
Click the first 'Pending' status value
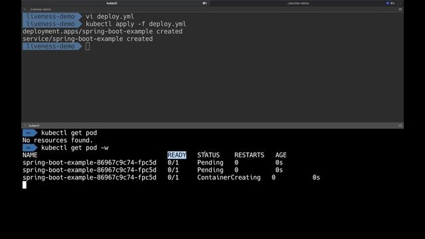210,163
